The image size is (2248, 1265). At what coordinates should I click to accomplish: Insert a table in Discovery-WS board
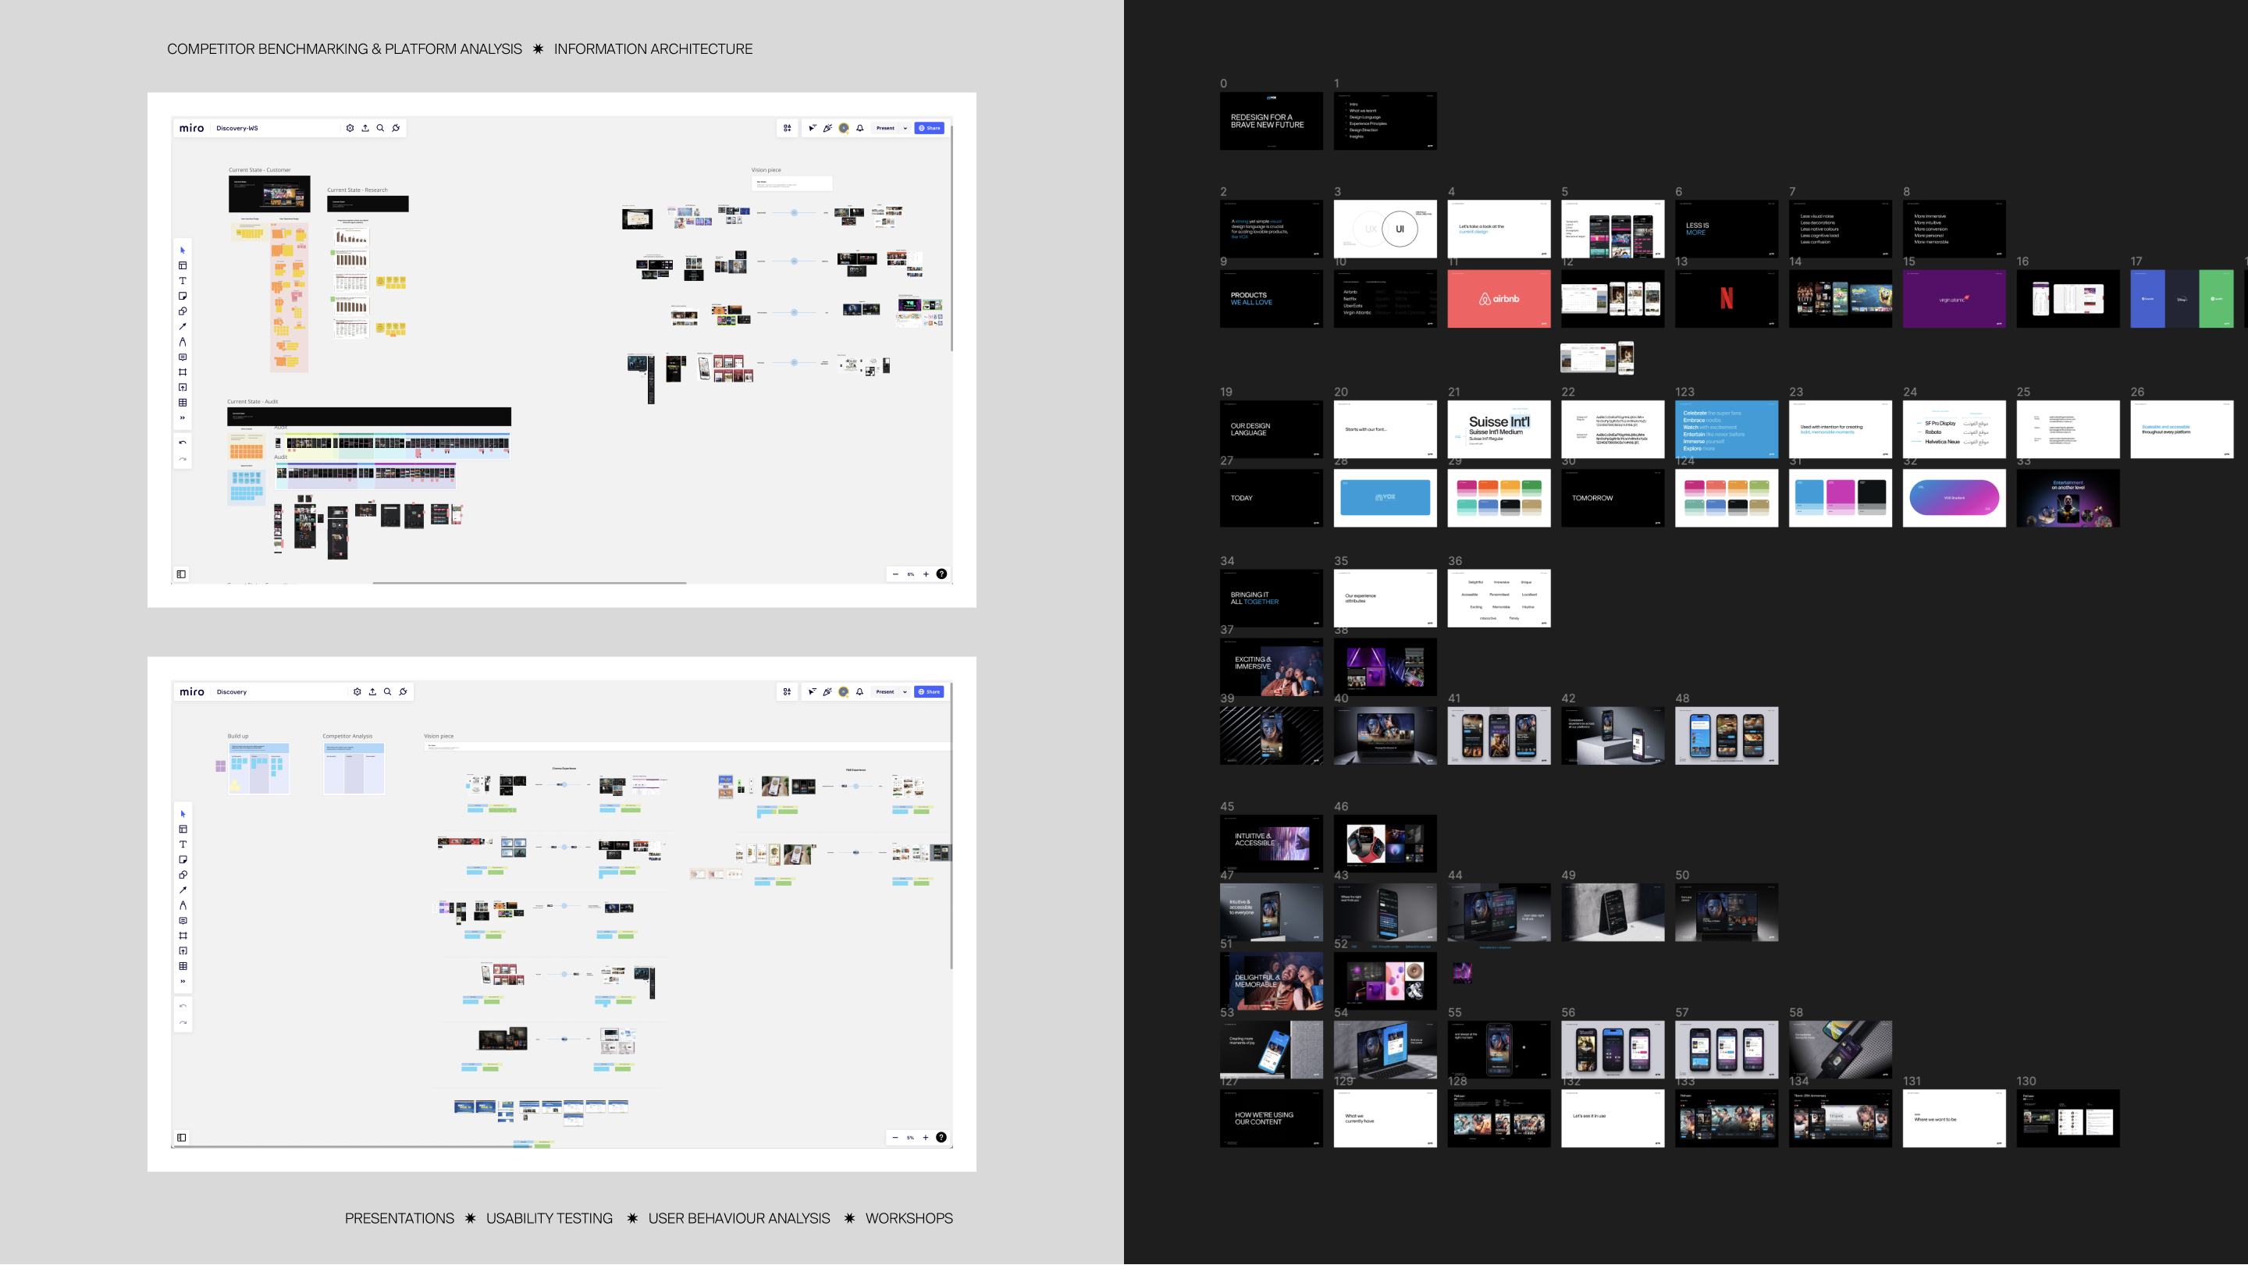pyautogui.click(x=183, y=403)
